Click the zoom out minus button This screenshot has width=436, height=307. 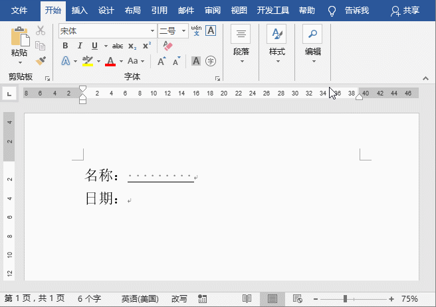click(x=315, y=299)
